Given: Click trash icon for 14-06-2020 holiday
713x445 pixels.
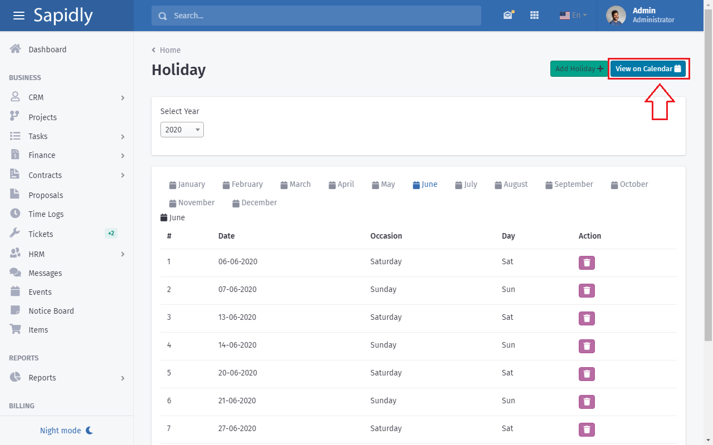Looking at the screenshot, I should [586, 346].
